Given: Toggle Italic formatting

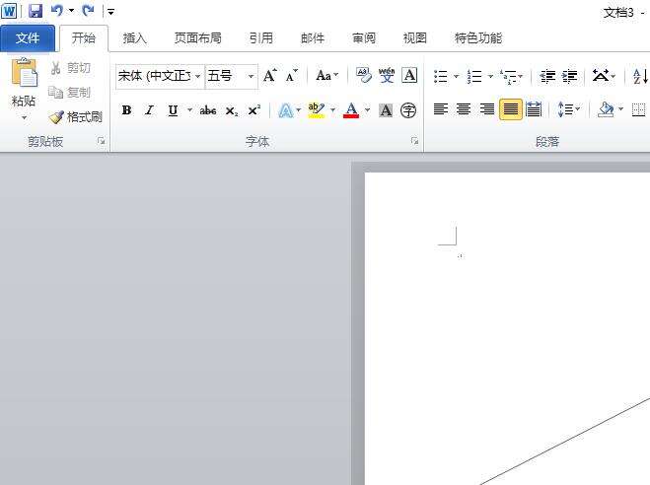Looking at the screenshot, I should pos(150,110).
